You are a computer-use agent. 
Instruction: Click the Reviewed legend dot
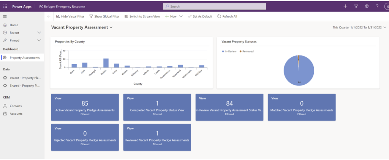240,51
